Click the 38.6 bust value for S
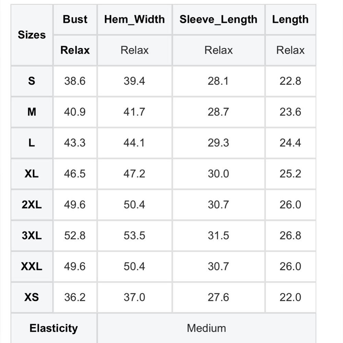343x343 pixels. tap(75, 81)
